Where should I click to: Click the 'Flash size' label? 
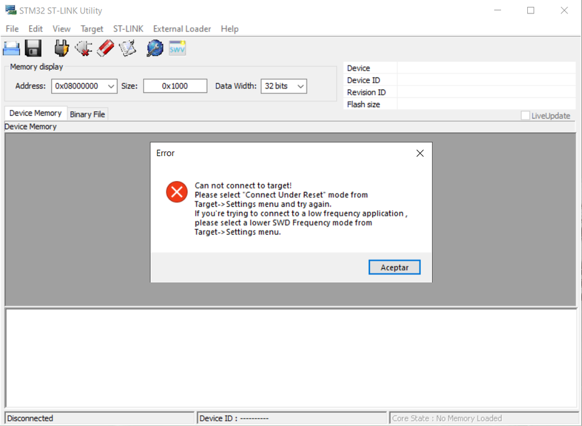click(364, 105)
